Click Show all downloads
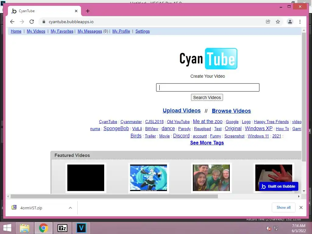This screenshot has width=312, height=234. [284, 207]
